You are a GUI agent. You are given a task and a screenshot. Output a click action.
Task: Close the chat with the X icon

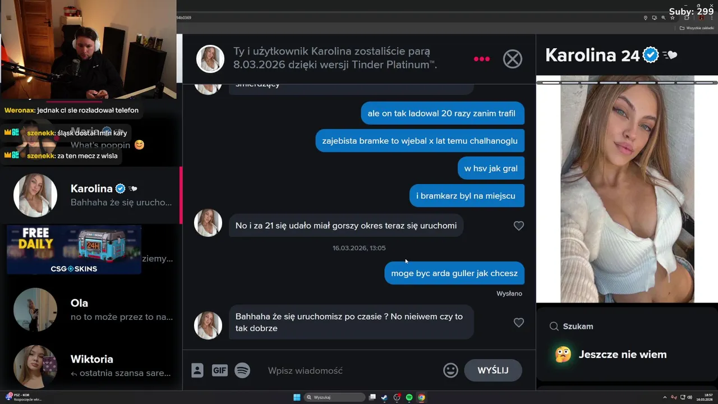[x=513, y=59]
